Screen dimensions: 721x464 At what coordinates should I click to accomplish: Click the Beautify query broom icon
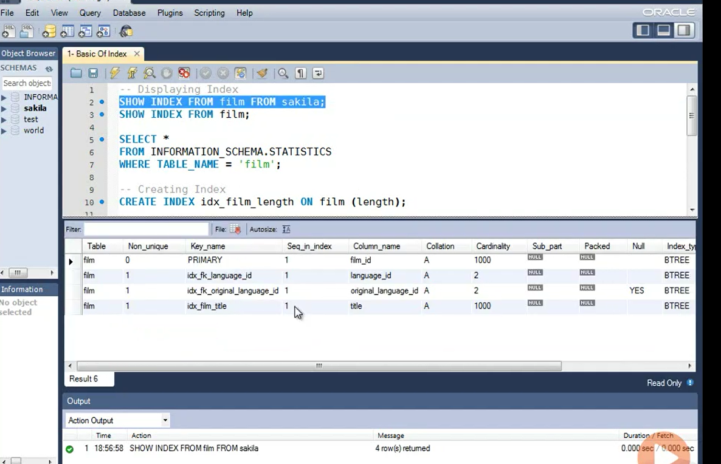(262, 73)
